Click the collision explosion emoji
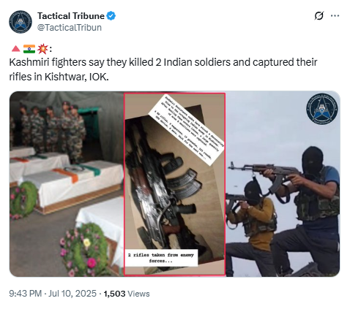The width and height of the screenshot is (350, 309). point(42,49)
